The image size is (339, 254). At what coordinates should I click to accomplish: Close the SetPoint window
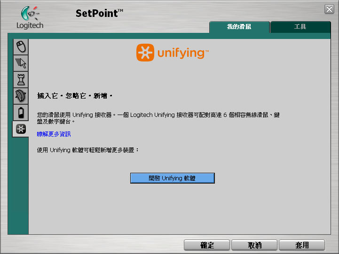[329, 9]
